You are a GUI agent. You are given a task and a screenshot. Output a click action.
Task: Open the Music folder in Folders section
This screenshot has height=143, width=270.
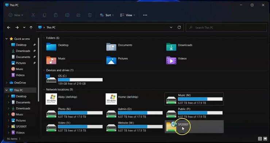click(56, 60)
